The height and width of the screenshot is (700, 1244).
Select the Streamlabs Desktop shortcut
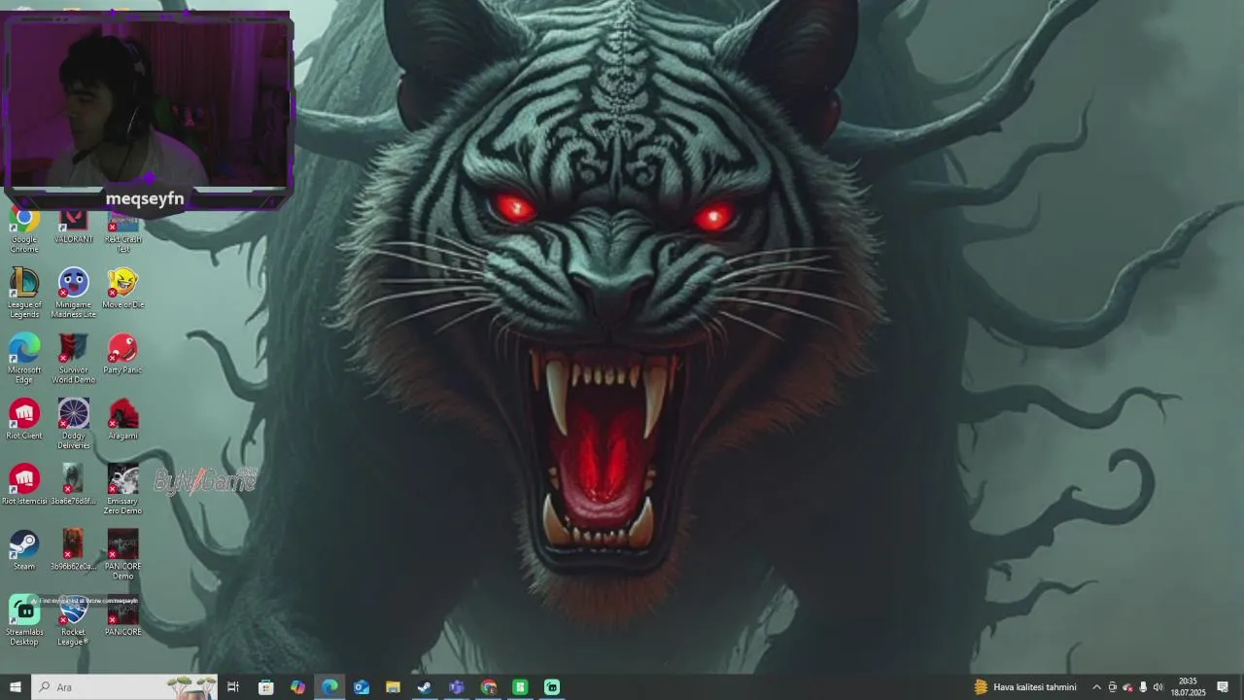point(24,620)
